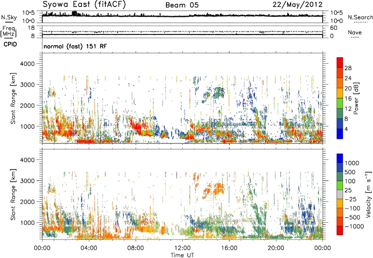Select the '100' tick on Velocity colorbar
373x258 pixels.
[x=350, y=181]
